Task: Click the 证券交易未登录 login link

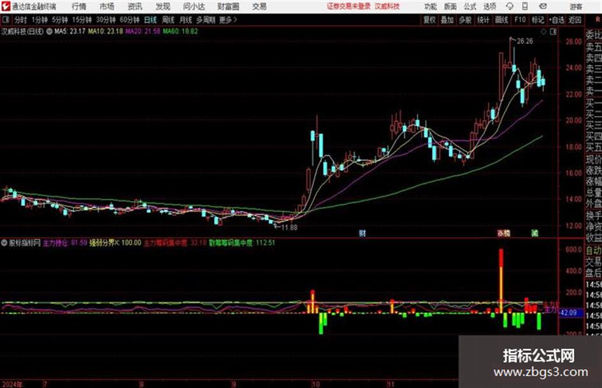Action: [348, 6]
